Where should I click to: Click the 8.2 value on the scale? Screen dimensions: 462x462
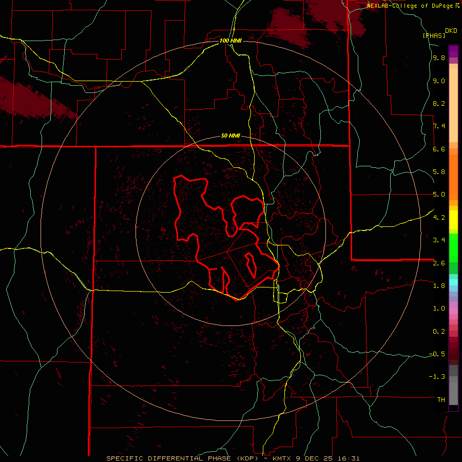(439, 104)
